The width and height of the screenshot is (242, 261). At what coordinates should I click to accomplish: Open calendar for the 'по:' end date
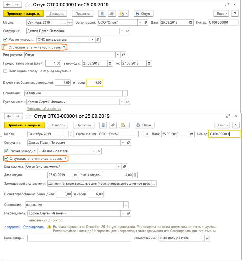(x=149, y=63)
